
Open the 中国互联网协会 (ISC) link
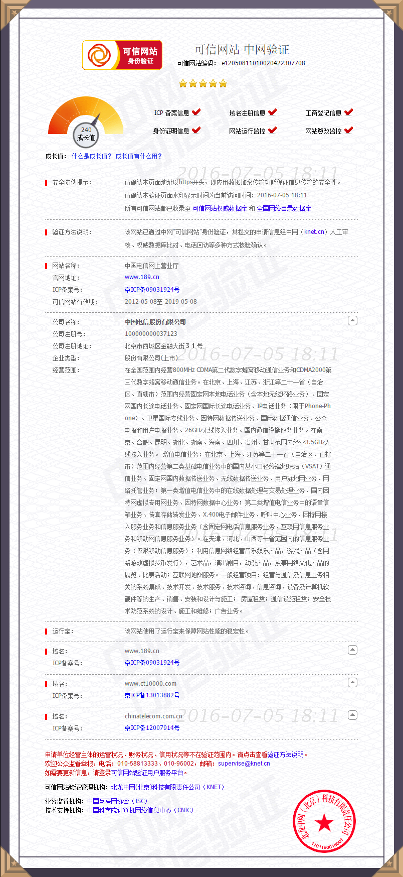tap(117, 801)
